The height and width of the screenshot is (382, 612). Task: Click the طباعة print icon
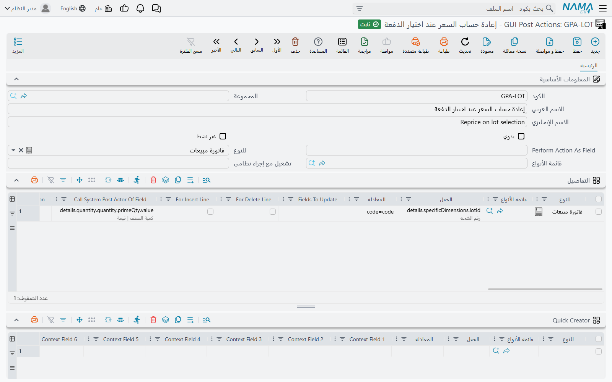click(444, 42)
